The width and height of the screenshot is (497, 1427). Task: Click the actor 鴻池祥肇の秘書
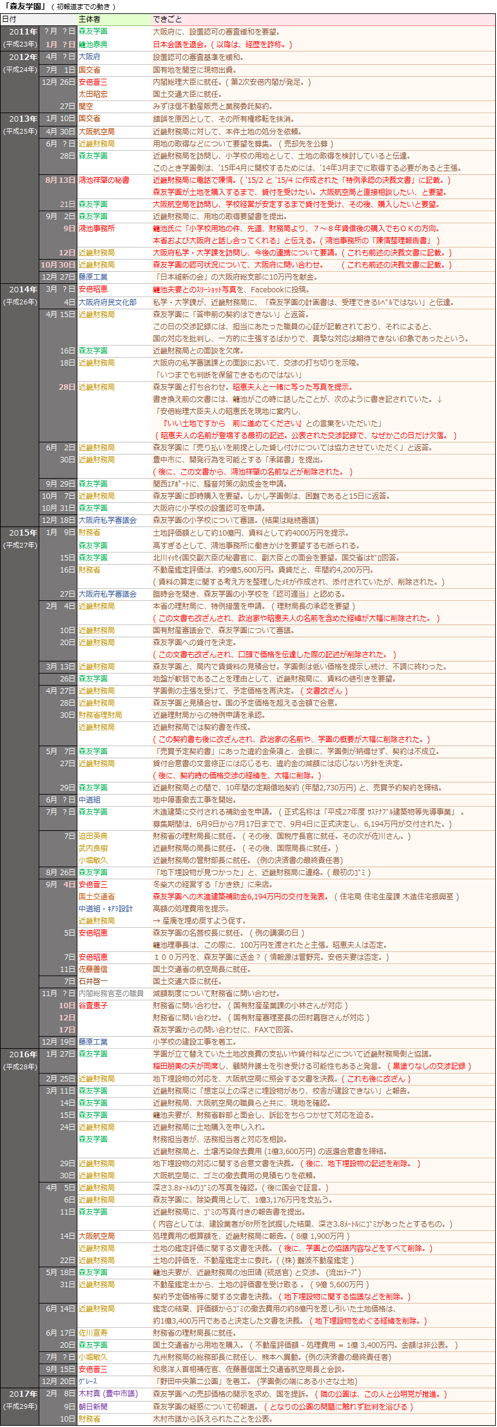click(x=104, y=180)
